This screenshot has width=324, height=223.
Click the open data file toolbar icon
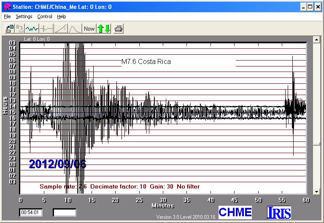click(x=10, y=29)
